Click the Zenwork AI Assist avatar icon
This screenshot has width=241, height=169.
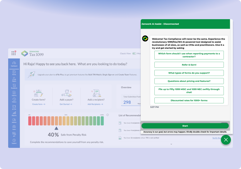click(145, 38)
